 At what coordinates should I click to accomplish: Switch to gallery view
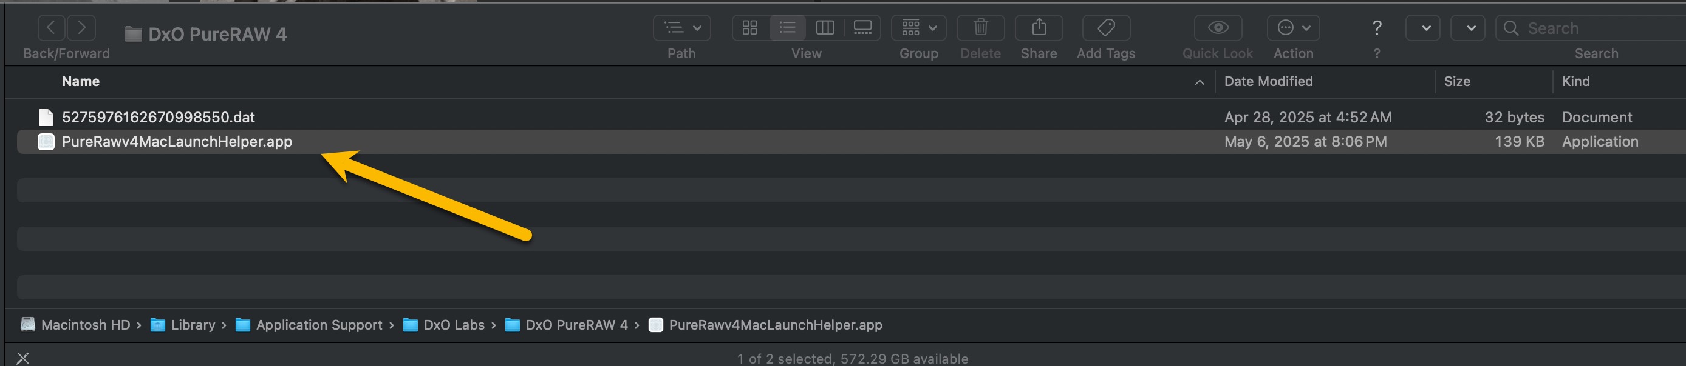pos(862,27)
